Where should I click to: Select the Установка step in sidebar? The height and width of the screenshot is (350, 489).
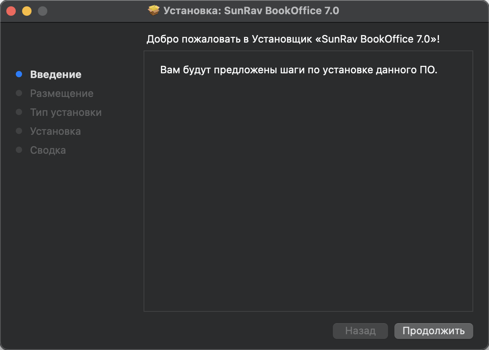pyautogui.click(x=56, y=131)
